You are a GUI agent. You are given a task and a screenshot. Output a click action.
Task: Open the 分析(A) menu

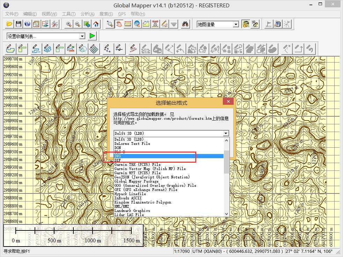(x=88, y=14)
